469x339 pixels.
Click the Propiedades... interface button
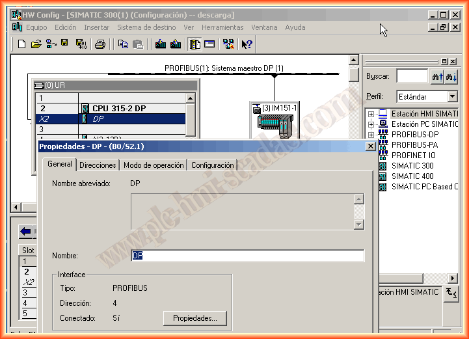point(194,318)
